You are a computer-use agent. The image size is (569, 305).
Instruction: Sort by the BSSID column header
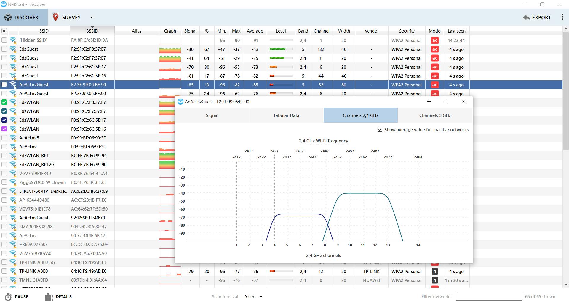(x=92, y=31)
